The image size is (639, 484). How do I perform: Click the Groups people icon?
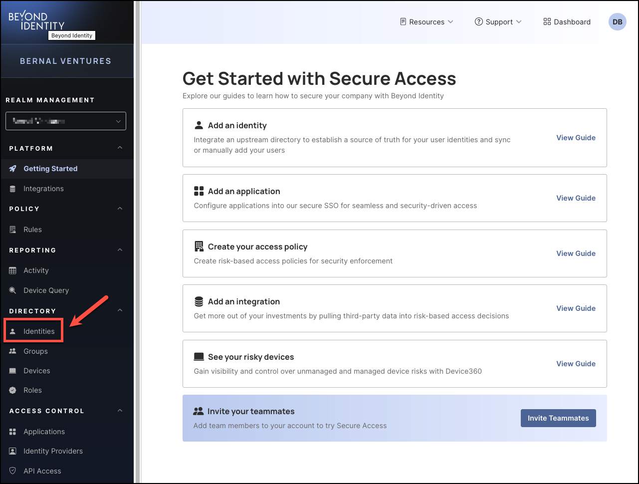coord(13,351)
